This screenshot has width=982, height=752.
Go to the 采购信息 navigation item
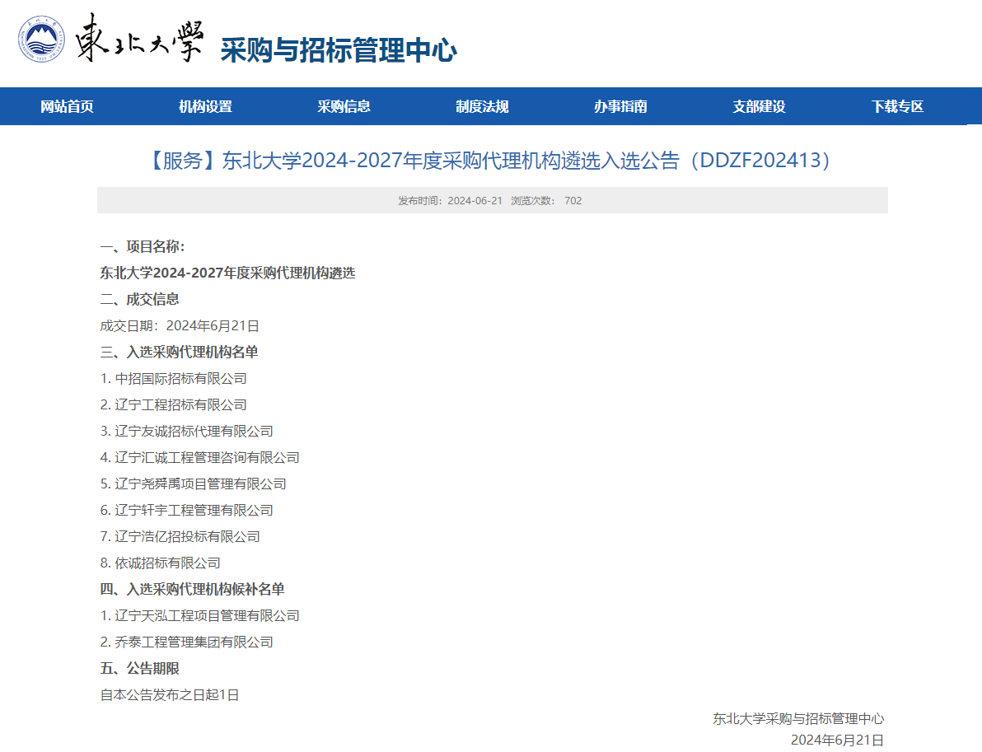(x=344, y=106)
